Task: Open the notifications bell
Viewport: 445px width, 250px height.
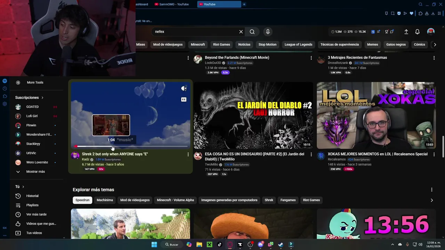Action: click(x=418, y=32)
